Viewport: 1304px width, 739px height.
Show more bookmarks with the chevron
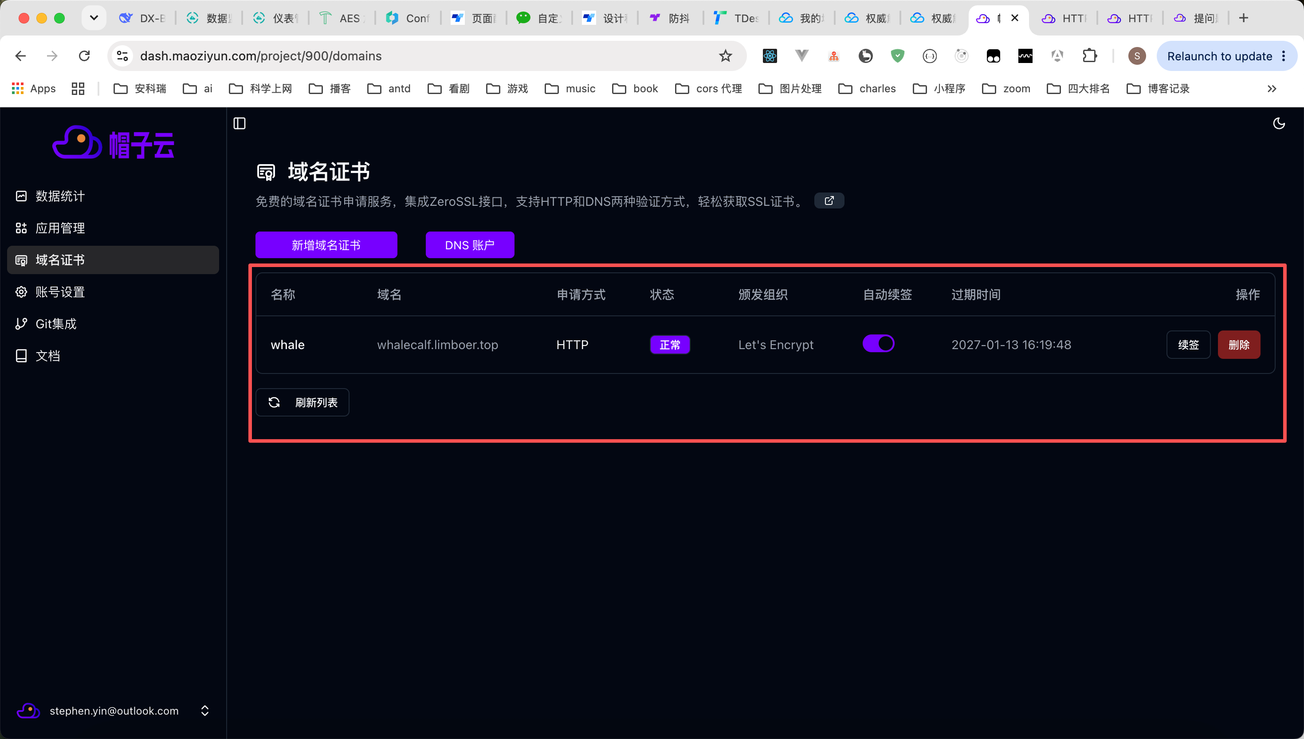pos(1272,89)
